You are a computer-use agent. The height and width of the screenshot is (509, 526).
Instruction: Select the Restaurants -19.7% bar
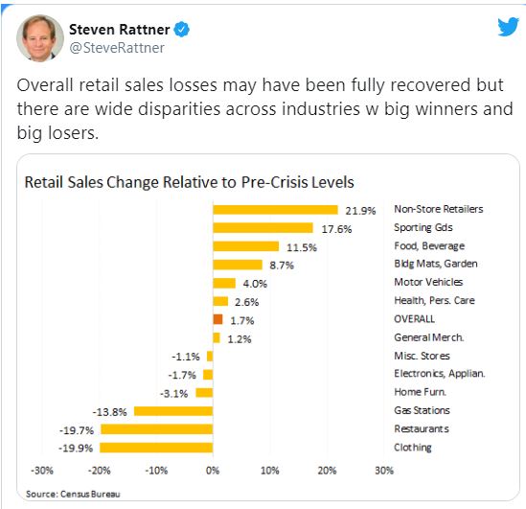click(157, 429)
